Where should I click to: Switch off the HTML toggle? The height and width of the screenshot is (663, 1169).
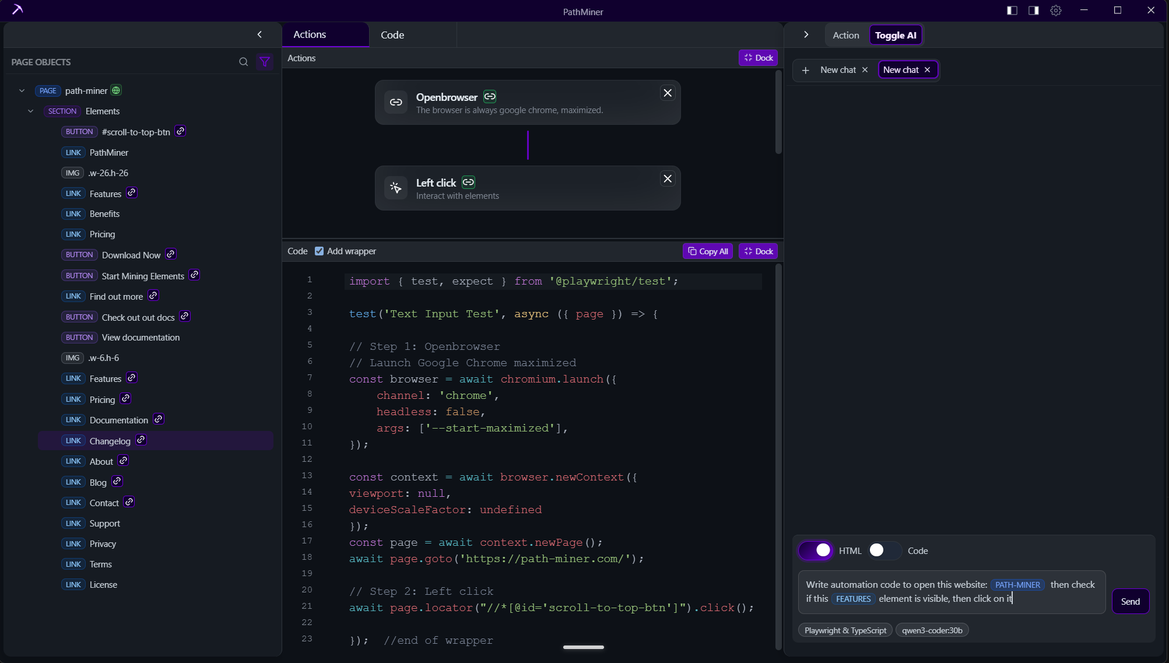coord(816,550)
